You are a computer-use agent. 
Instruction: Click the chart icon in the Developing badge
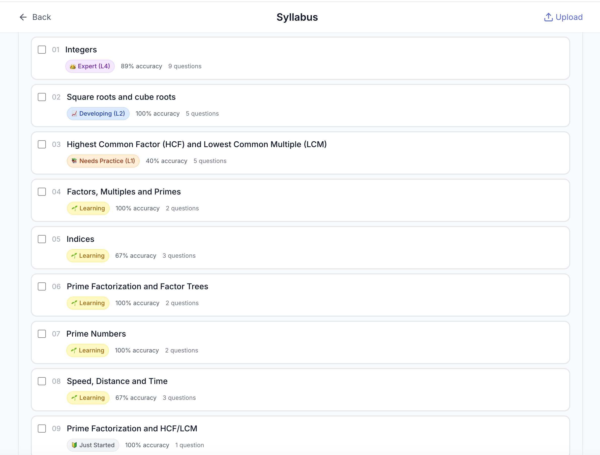[x=74, y=114]
